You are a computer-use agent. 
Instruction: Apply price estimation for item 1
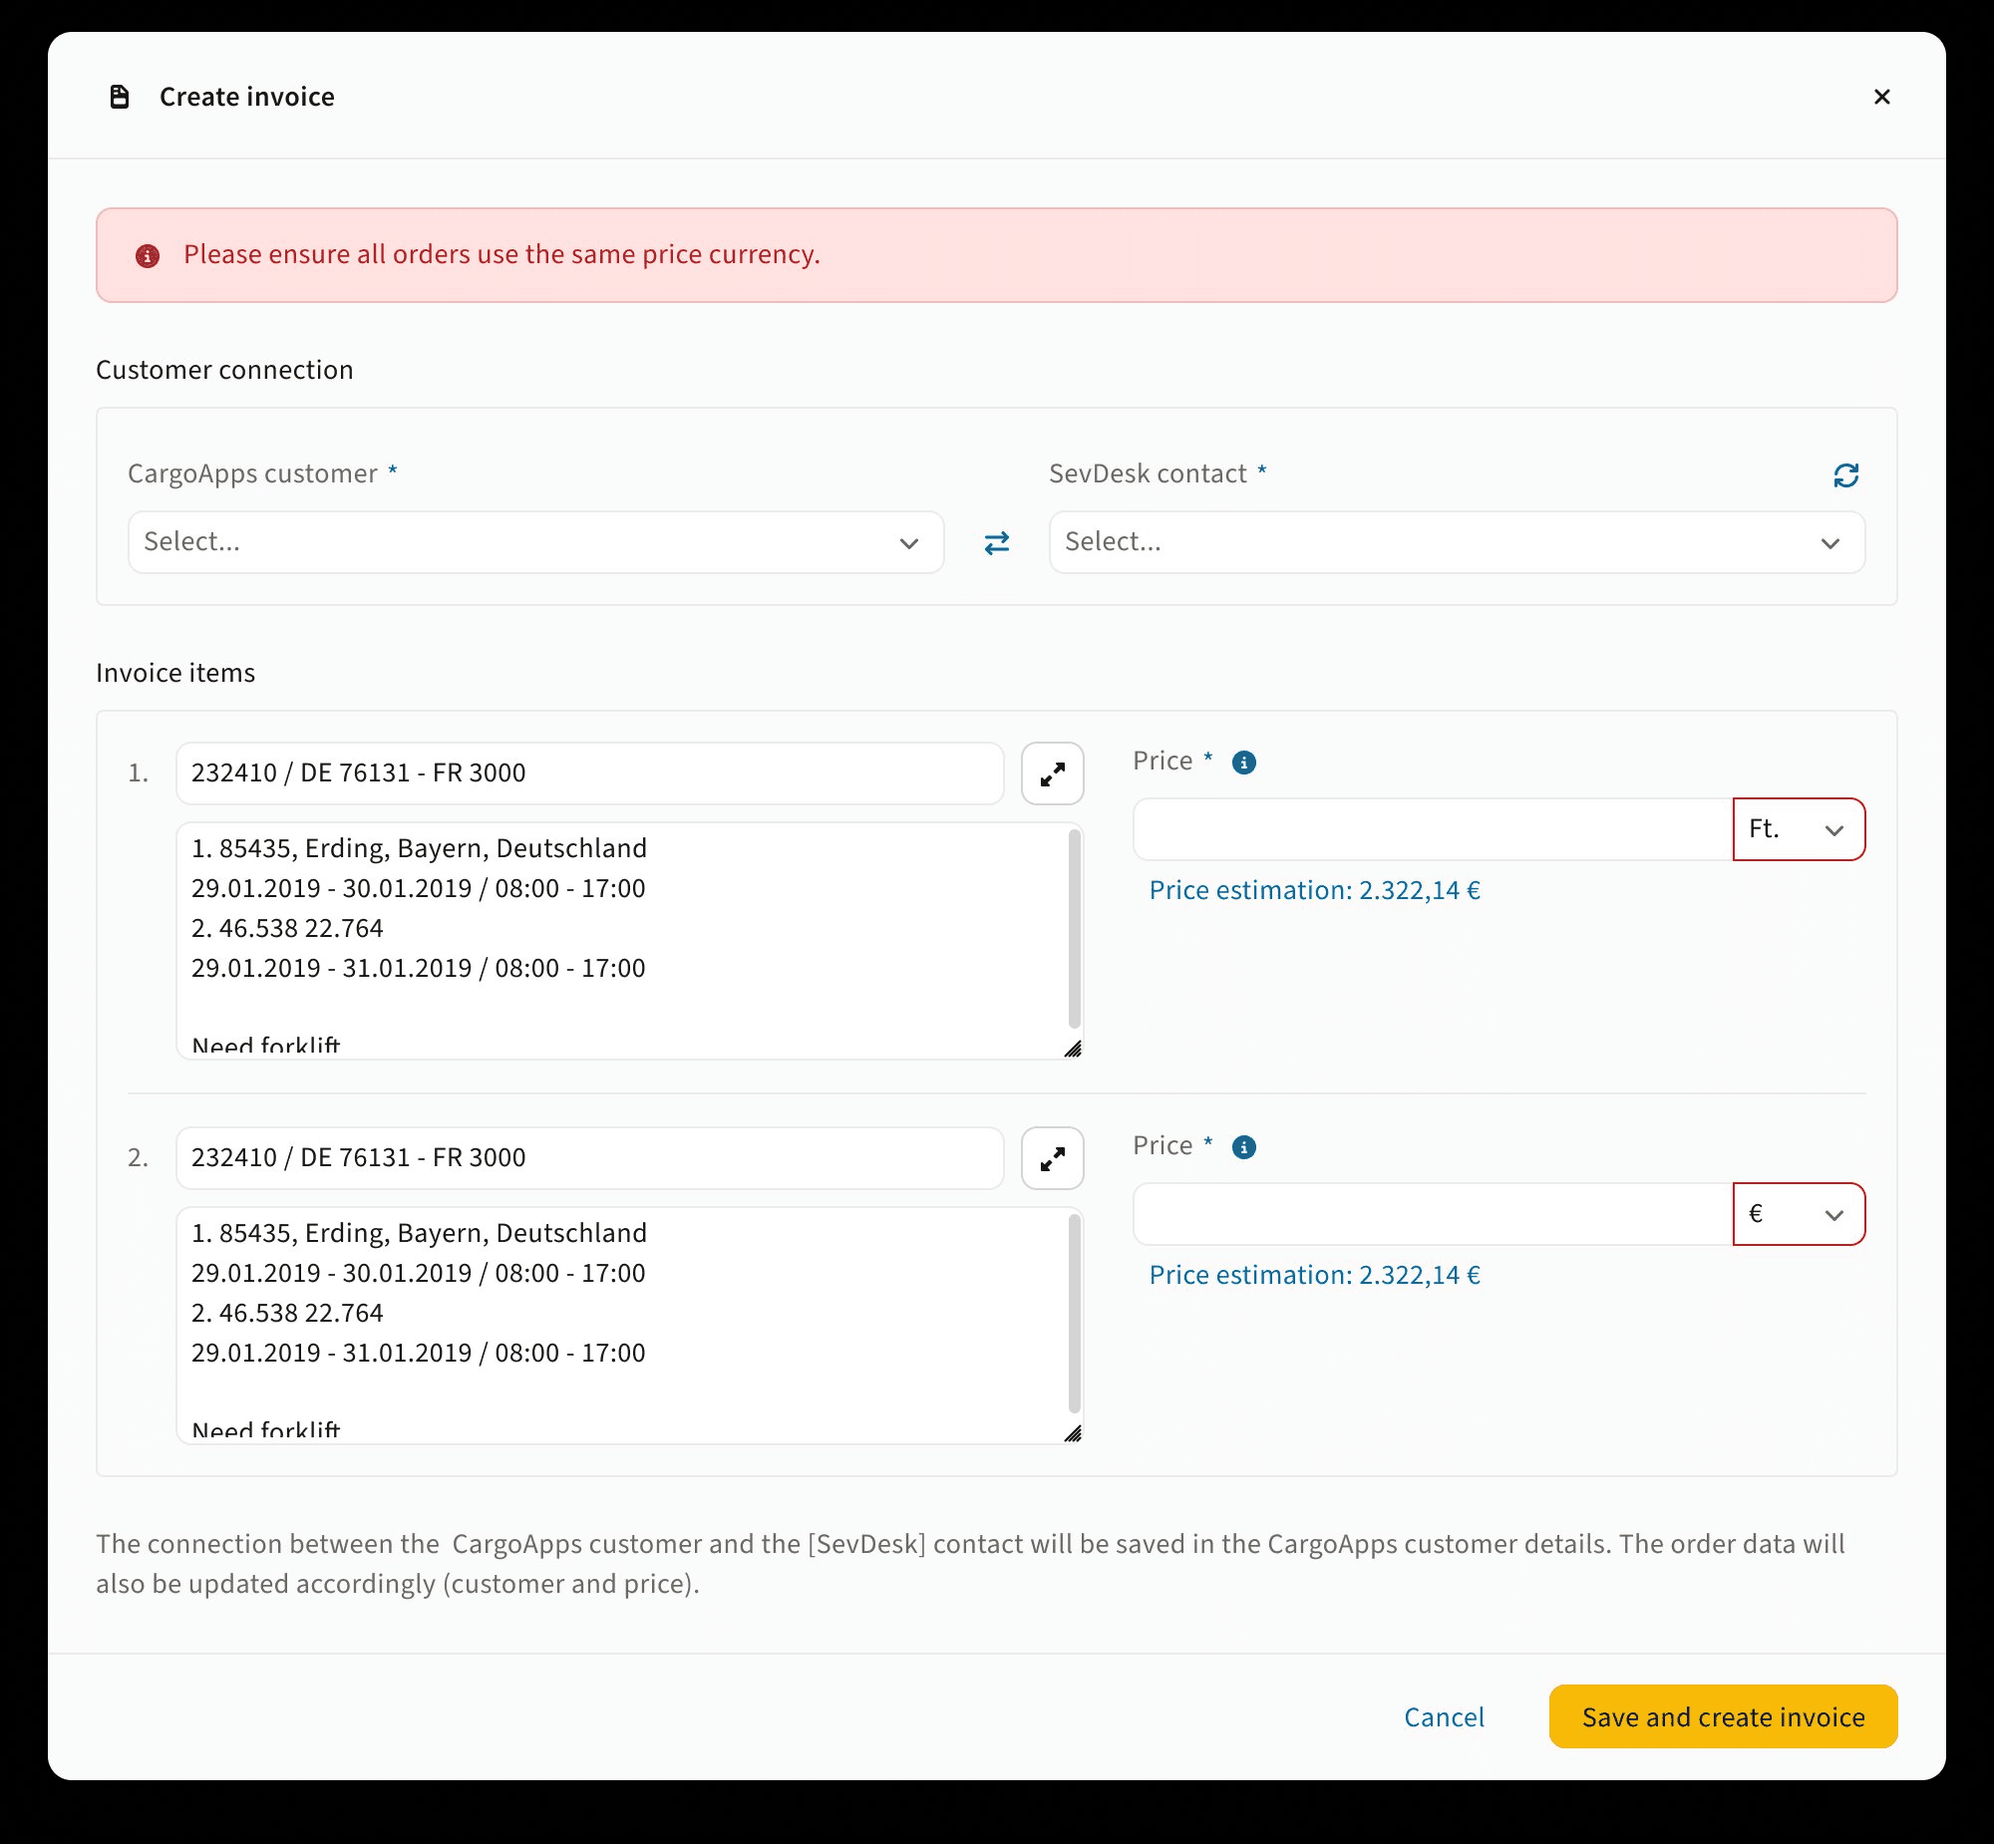click(x=1314, y=890)
